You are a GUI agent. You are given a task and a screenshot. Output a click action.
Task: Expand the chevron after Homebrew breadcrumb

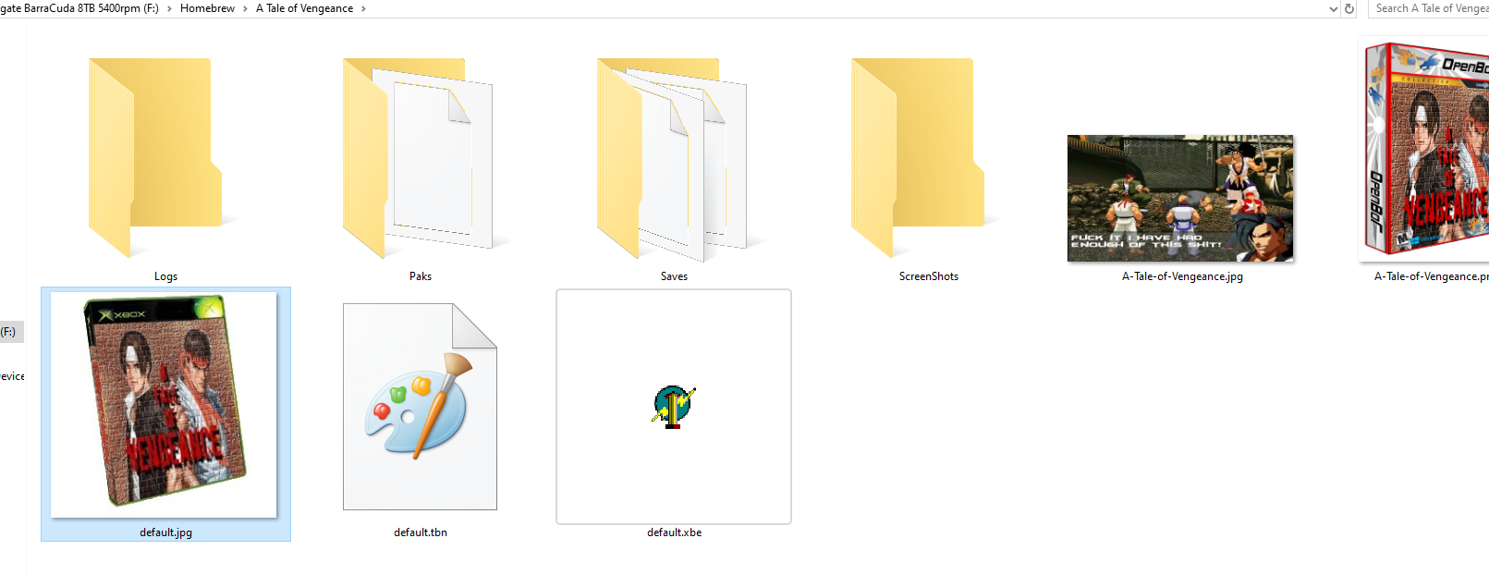point(245,8)
